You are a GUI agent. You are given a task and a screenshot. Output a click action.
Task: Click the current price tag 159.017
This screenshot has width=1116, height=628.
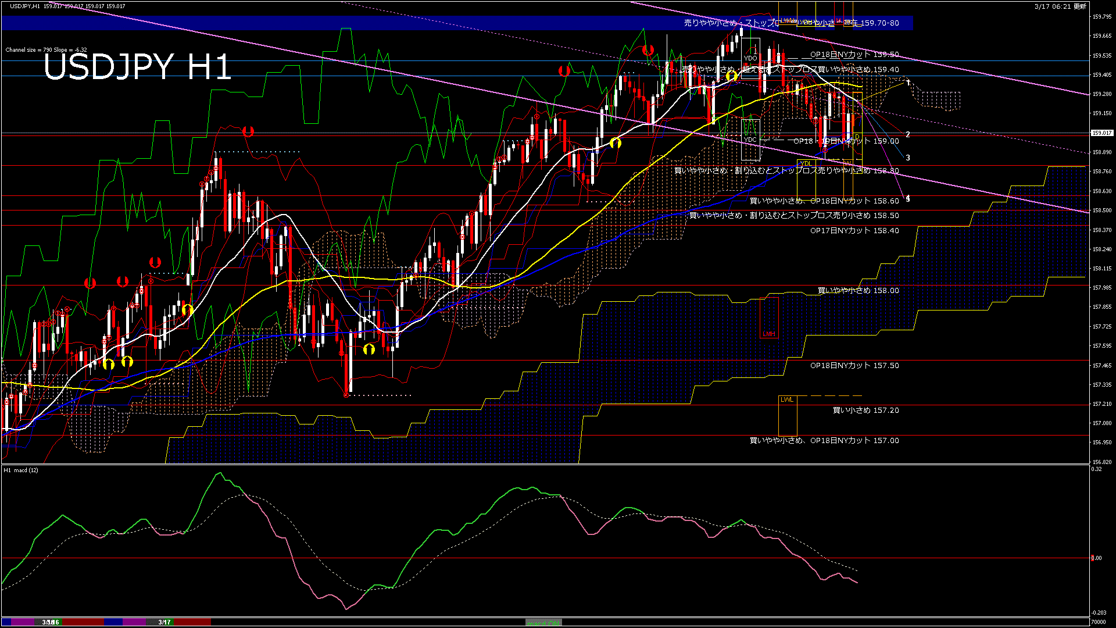pos(1101,133)
